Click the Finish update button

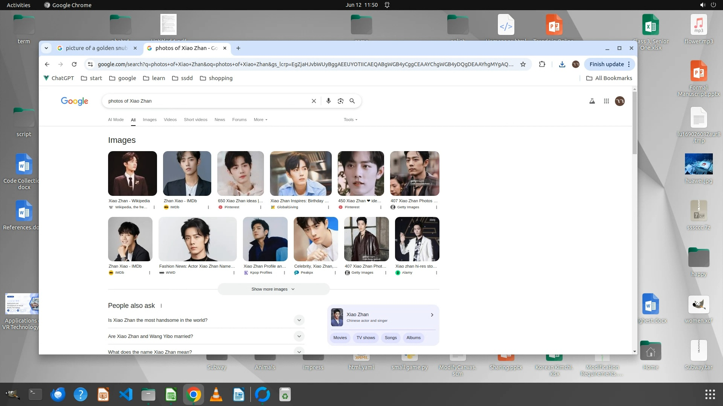(x=606, y=64)
